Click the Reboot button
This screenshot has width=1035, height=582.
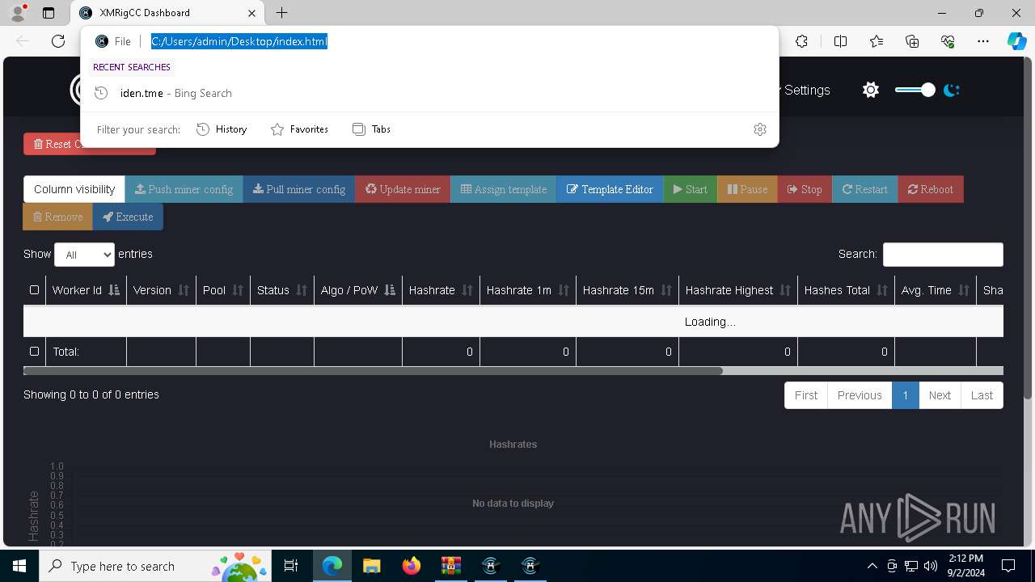[931, 189]
